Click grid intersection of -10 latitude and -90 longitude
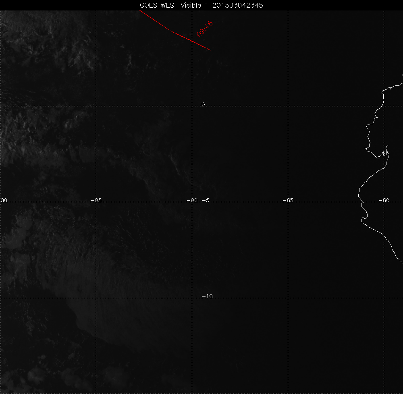403x394 pixels. click(192, 298)
